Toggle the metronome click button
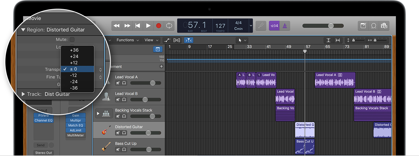The image size is (419, 156). (285, 26)
